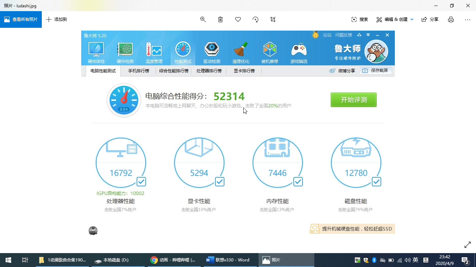Open the Ludashi title bar dropdown menu arrow

pyautogui.click(x=368, y=35)
